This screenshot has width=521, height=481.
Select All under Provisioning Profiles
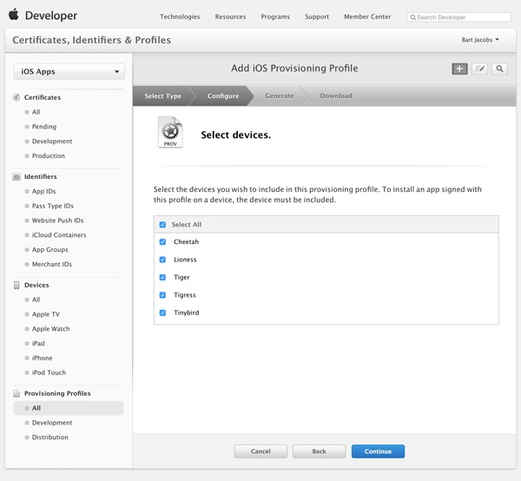click(x=69, y=408)
